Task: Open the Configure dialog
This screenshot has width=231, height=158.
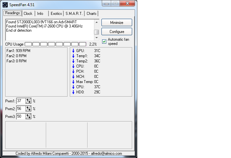Action: click(x=117, y=32)
